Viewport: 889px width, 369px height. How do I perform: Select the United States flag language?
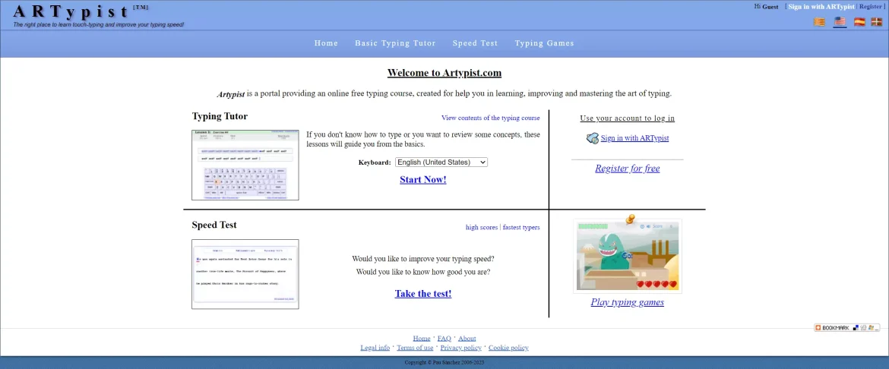coord(840,21)
